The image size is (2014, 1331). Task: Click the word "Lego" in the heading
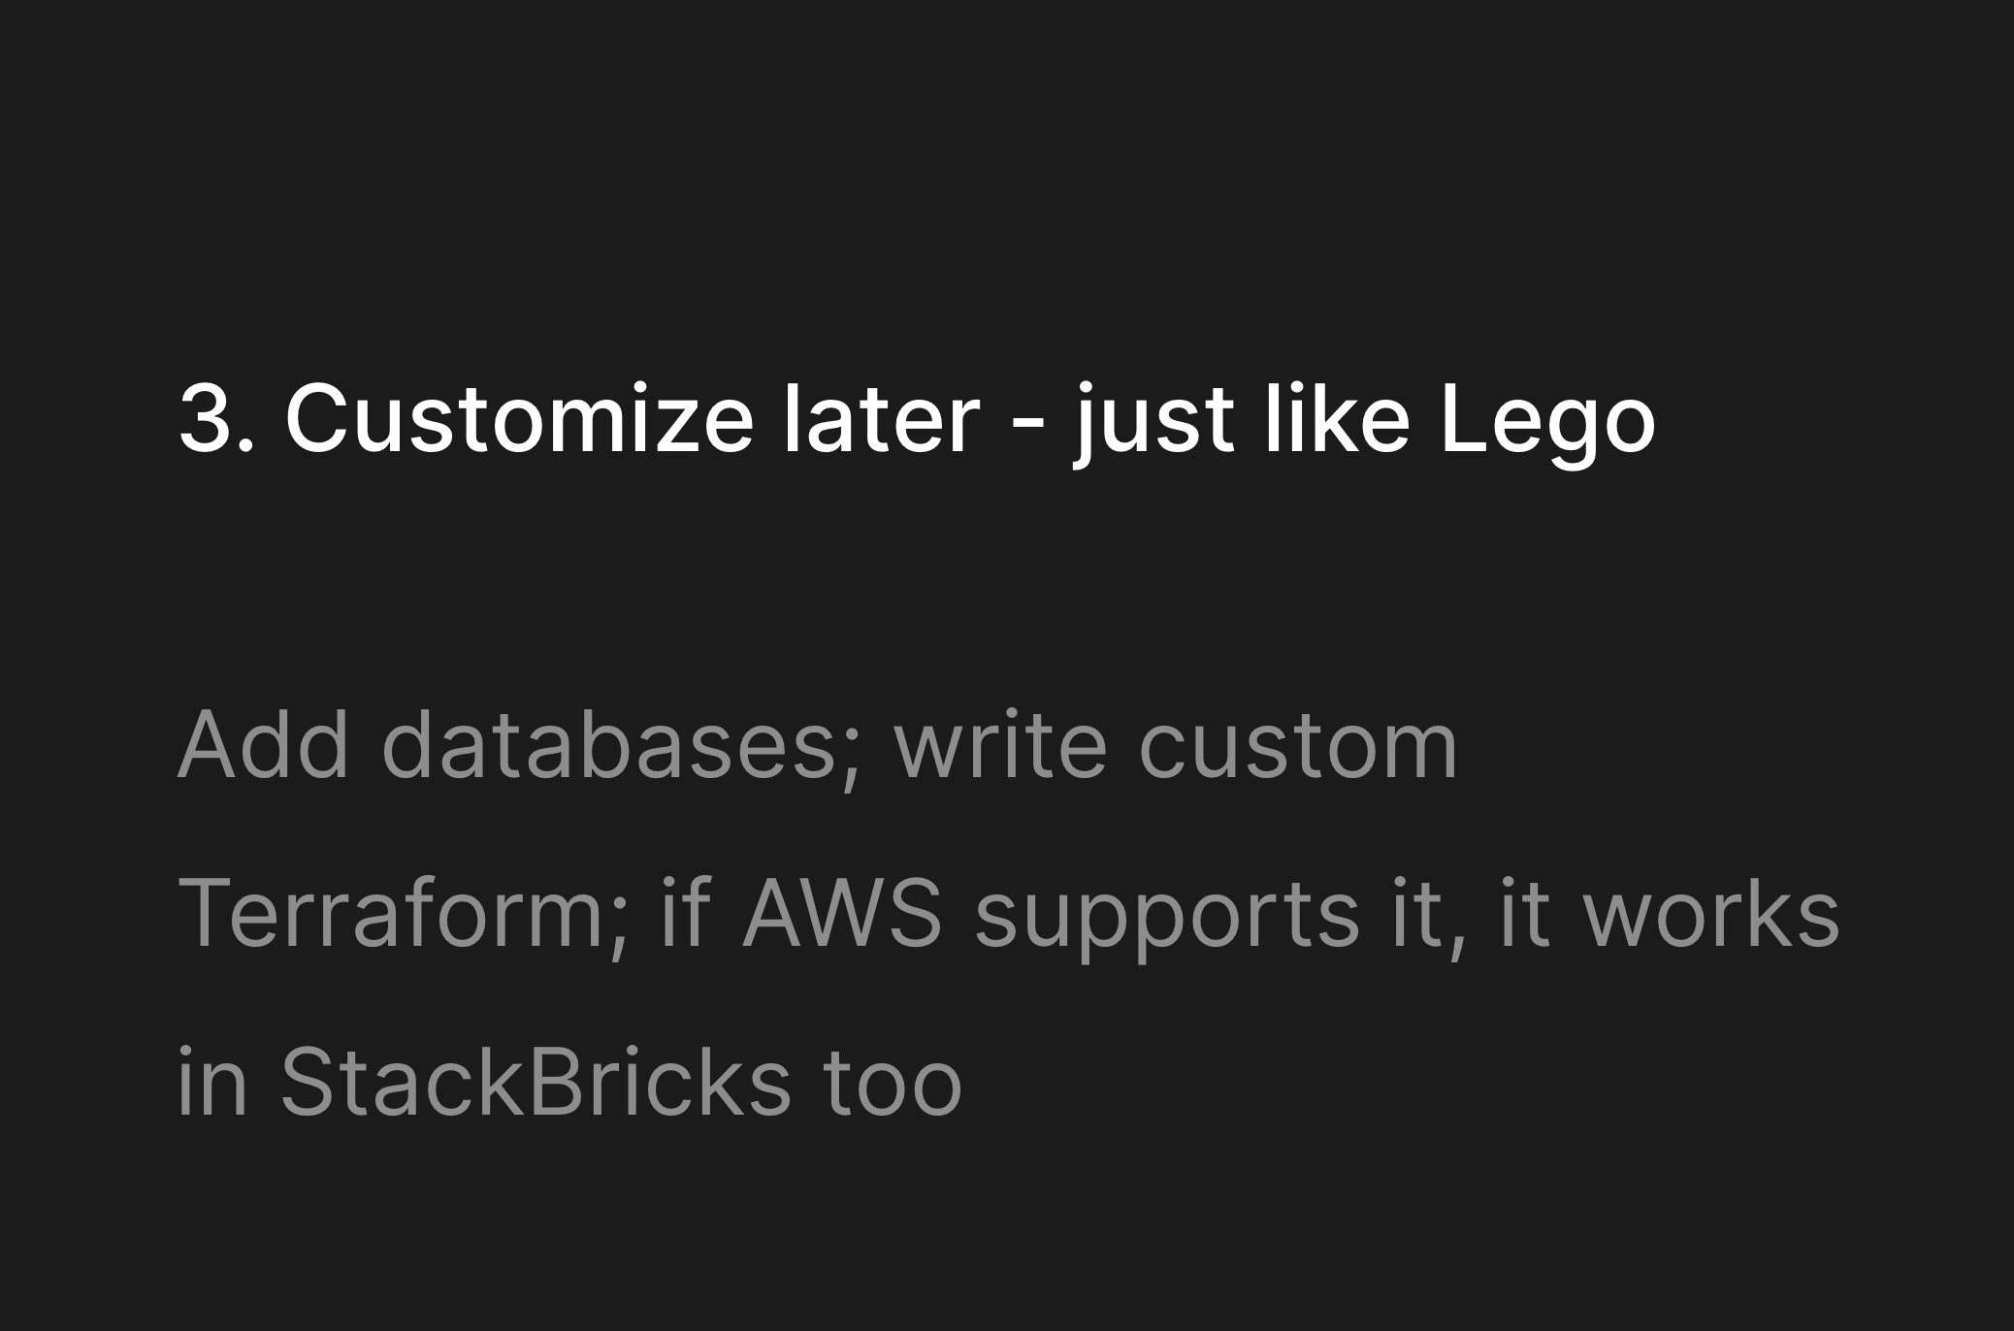coord(1548,425)
